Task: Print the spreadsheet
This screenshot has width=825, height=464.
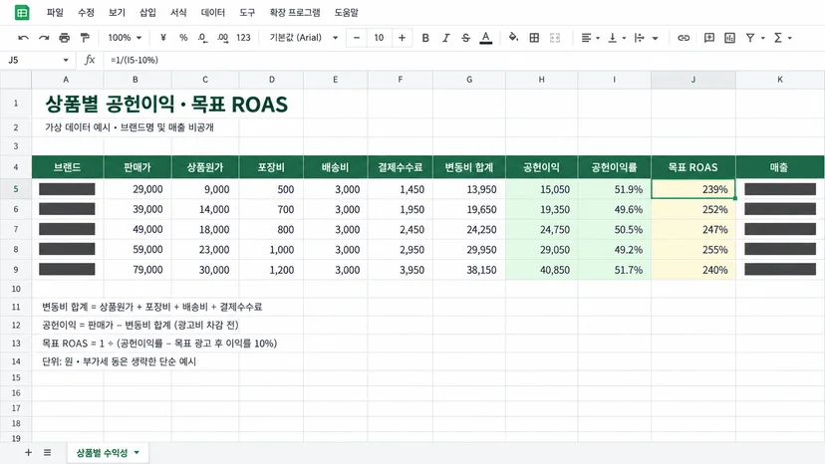Action: [x=64, y=38]
